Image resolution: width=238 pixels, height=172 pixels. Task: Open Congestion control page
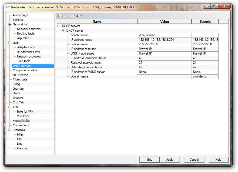[25, 70]
